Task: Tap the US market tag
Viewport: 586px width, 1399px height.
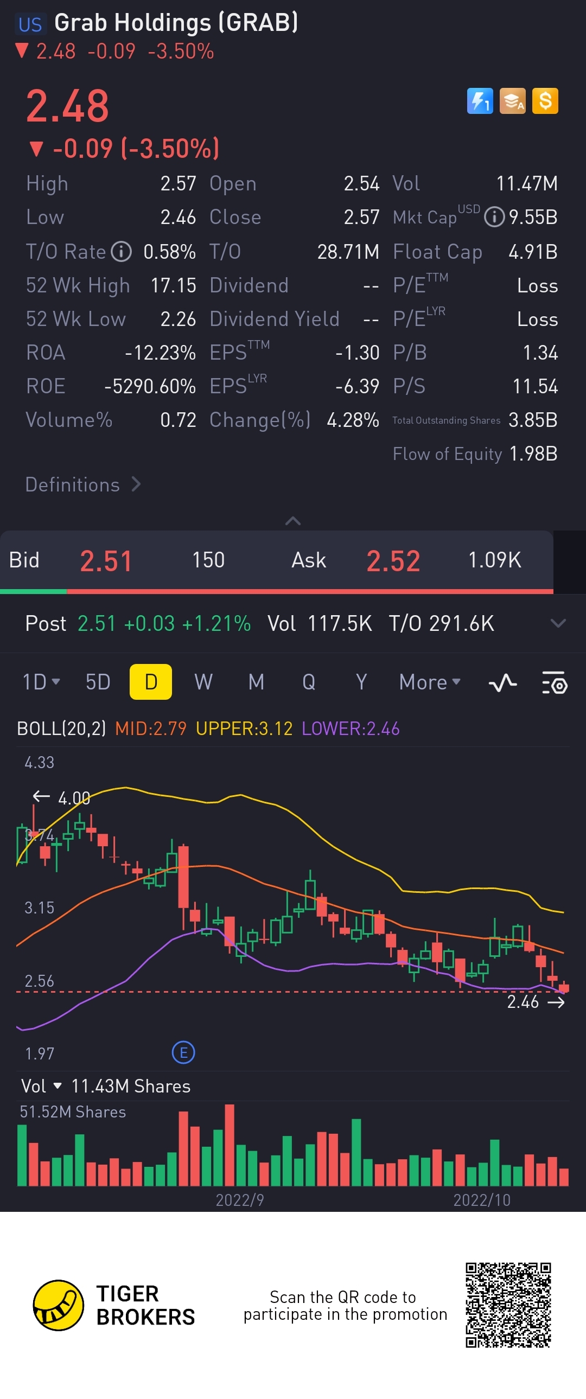Action: pos(30,24)
